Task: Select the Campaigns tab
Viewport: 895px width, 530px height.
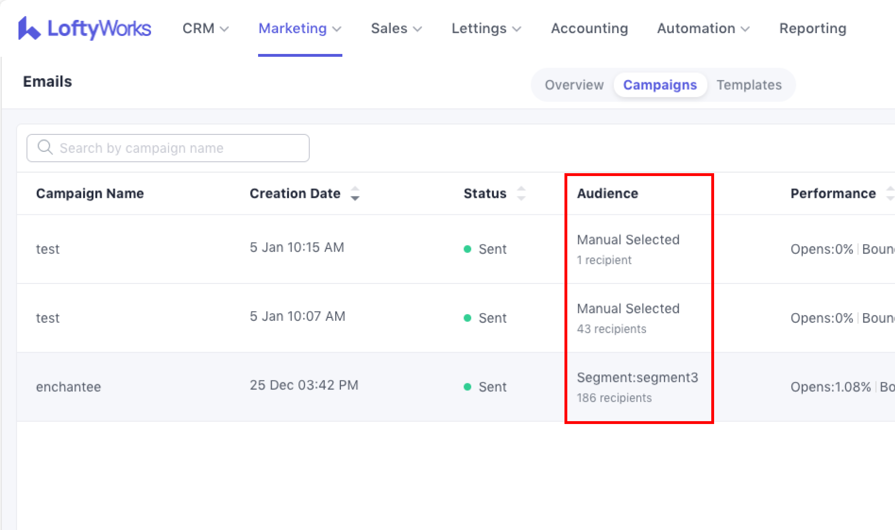Action: pyautogui.click(x=660, y=85)
